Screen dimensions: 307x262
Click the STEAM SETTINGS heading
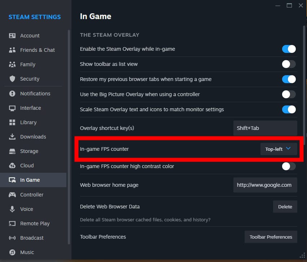coord(35,17)
